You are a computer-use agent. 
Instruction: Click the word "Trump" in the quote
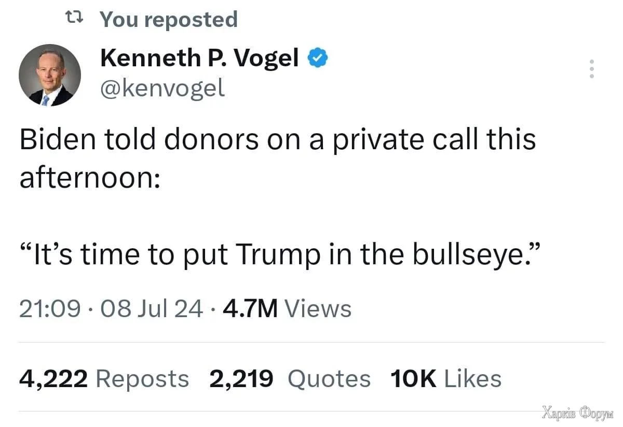[275, 254]
